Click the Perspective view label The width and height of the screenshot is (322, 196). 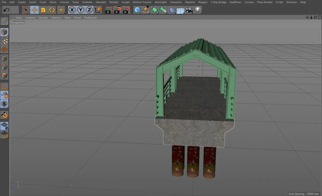tap(18, 23)
